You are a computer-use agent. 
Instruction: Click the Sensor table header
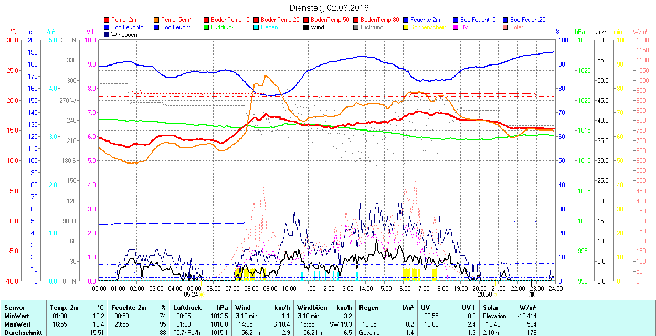(x=14, y=308)
